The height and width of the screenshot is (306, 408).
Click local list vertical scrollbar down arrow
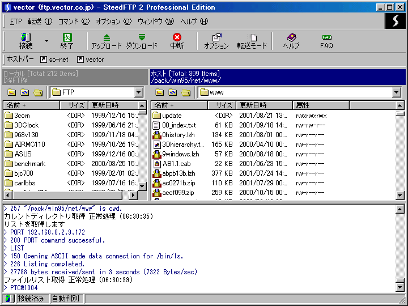click(142, 186)
